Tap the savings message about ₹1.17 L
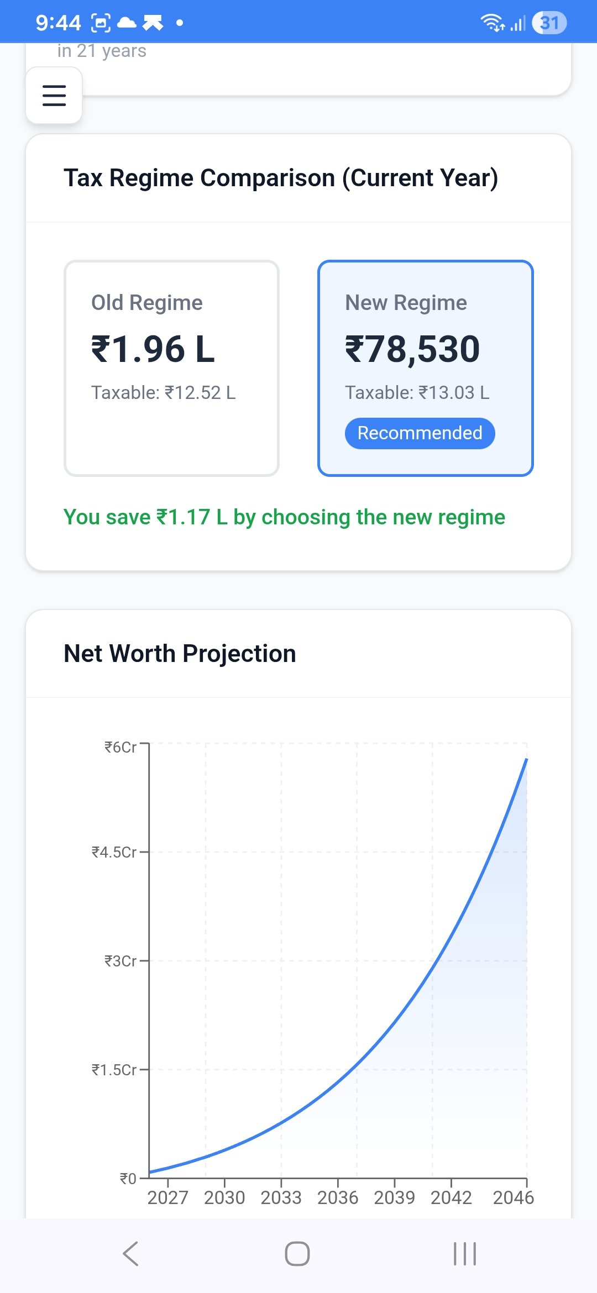Viewport: 597px width, 1293px height. [285, 517]
